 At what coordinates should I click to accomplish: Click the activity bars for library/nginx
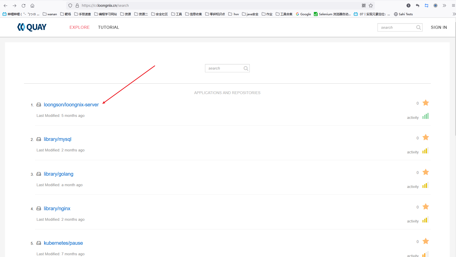[x=425, y=220]
